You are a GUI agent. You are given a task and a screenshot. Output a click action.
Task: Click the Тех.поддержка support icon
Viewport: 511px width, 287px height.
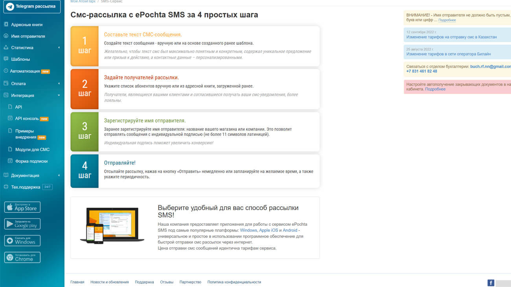pos(6,187)
